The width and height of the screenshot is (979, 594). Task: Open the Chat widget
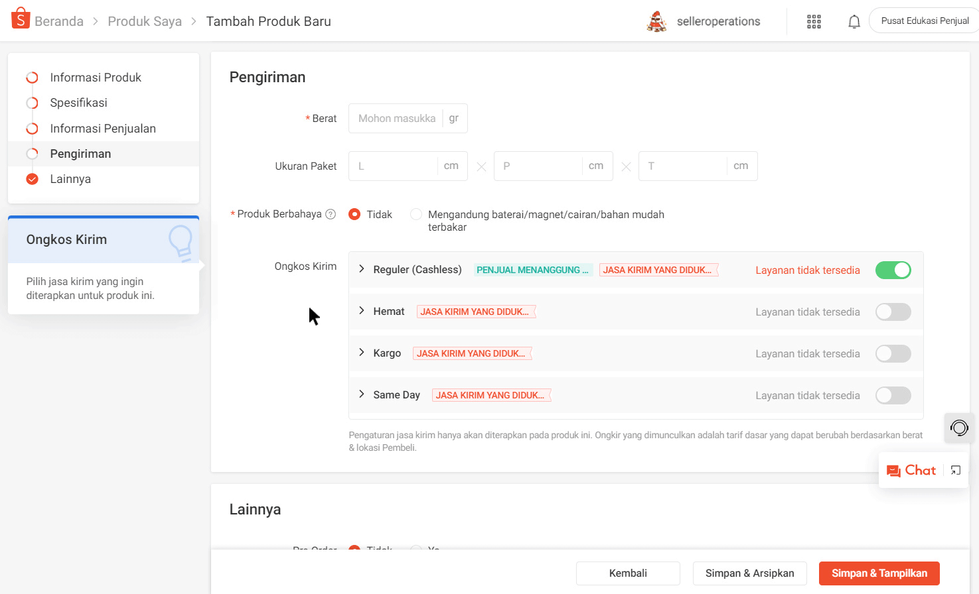(912, 470)
